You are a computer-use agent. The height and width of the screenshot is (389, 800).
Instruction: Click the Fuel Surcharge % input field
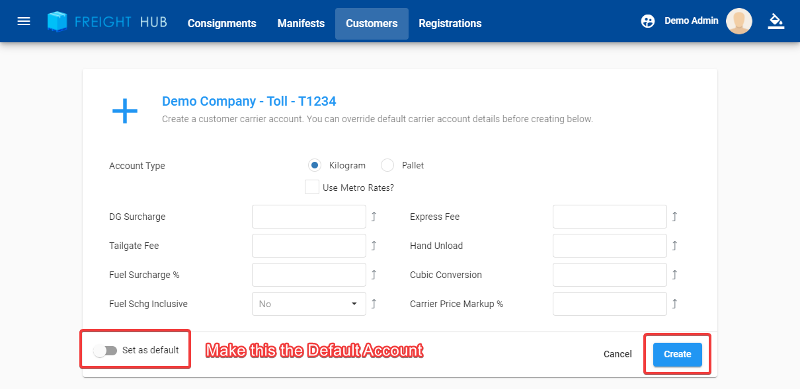point(309,275)
